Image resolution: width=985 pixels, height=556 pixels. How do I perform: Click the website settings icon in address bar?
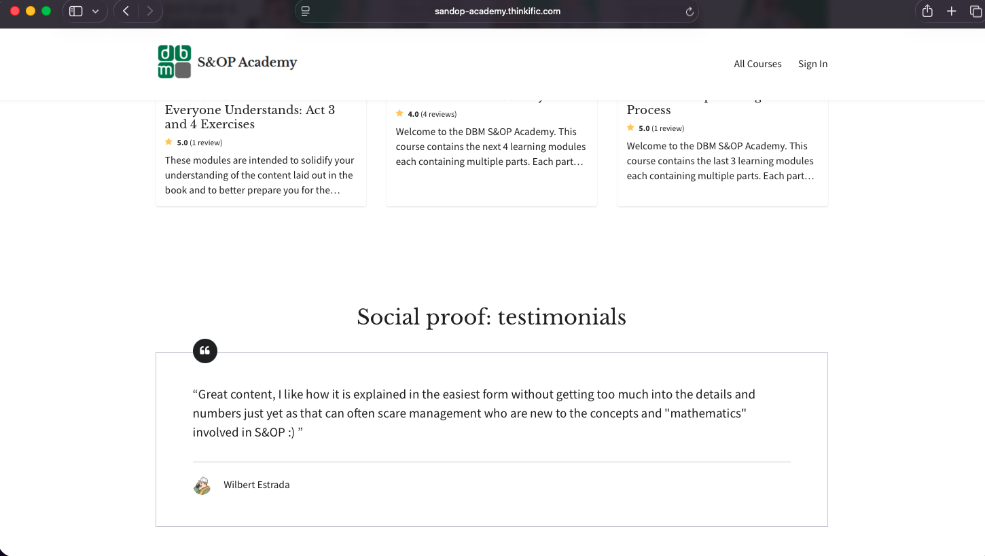click(x=306, y=12)
